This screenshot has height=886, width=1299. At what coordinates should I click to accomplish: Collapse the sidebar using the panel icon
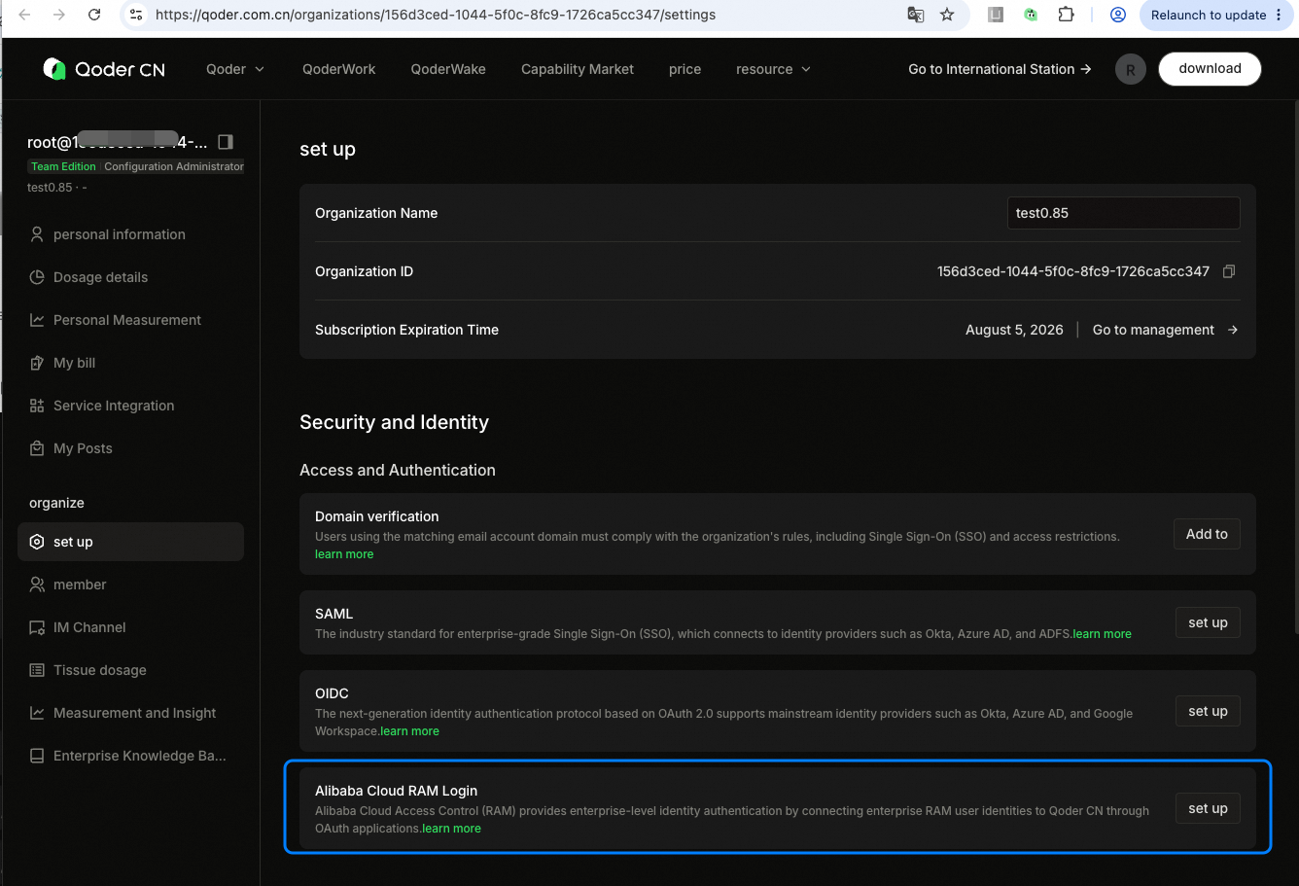tap(226, 142)
